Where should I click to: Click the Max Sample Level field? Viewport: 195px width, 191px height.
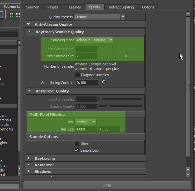[x=86, y=56]
